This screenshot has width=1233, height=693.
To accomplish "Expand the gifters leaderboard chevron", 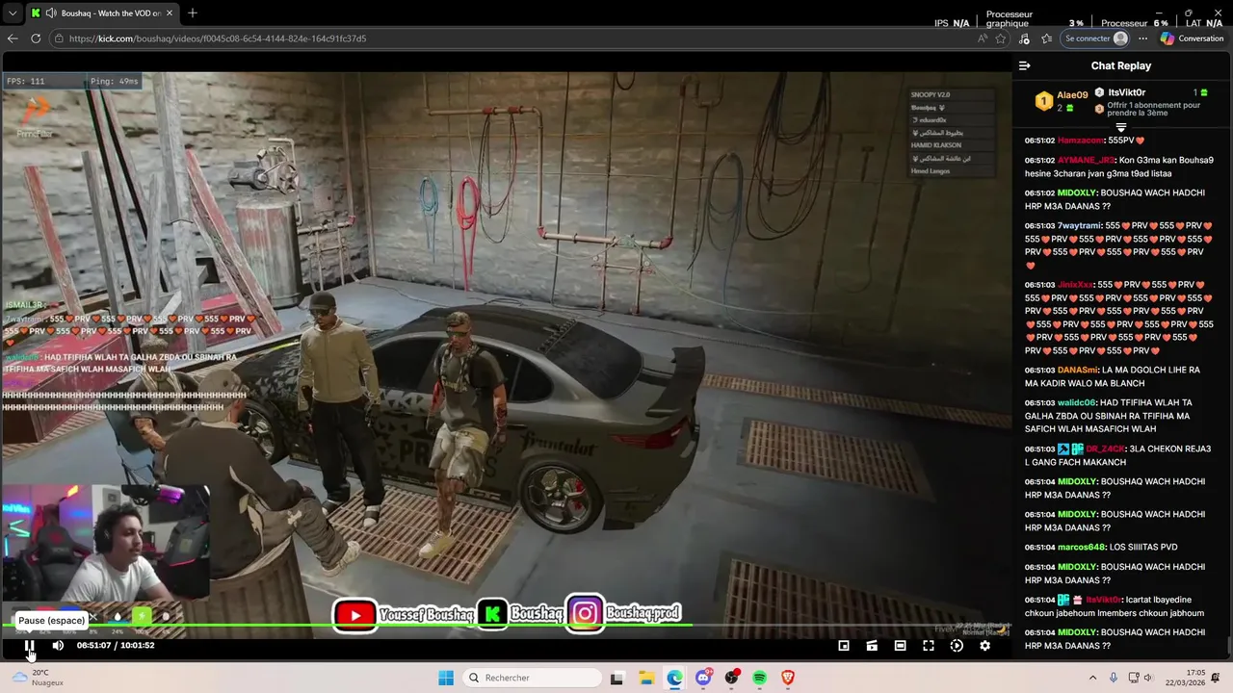I will (1120, 128).
